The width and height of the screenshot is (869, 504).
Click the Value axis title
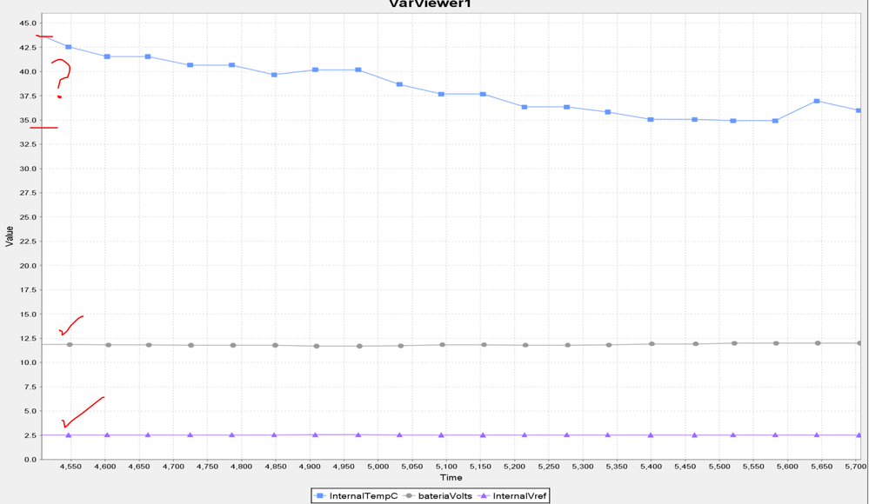pyautogui.click(x=10, y=236)
